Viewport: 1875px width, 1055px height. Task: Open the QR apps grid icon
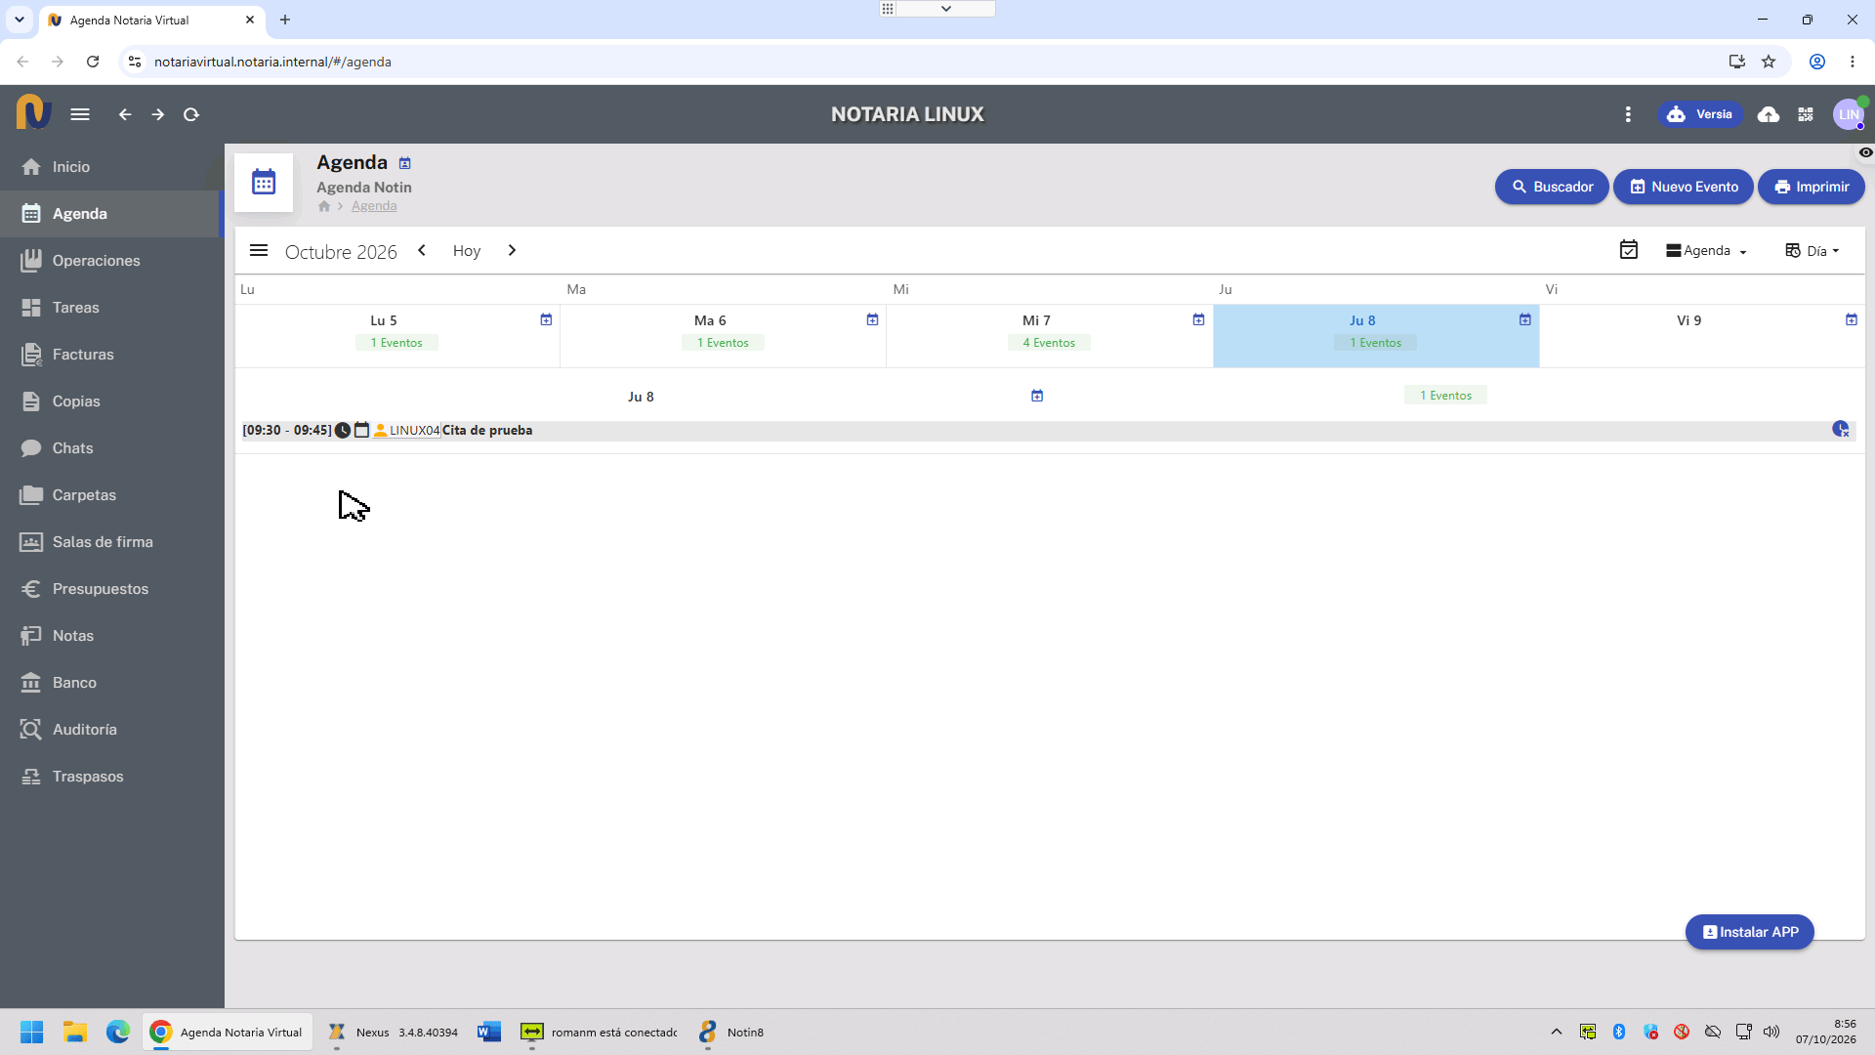1806,114
